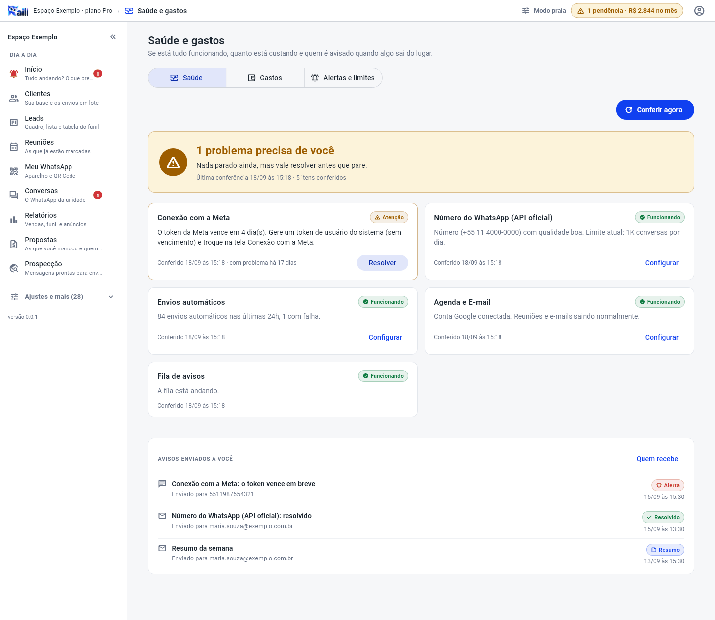
Task: Click Configurar on Agenda e E-mail card
Action: point(662,337)
